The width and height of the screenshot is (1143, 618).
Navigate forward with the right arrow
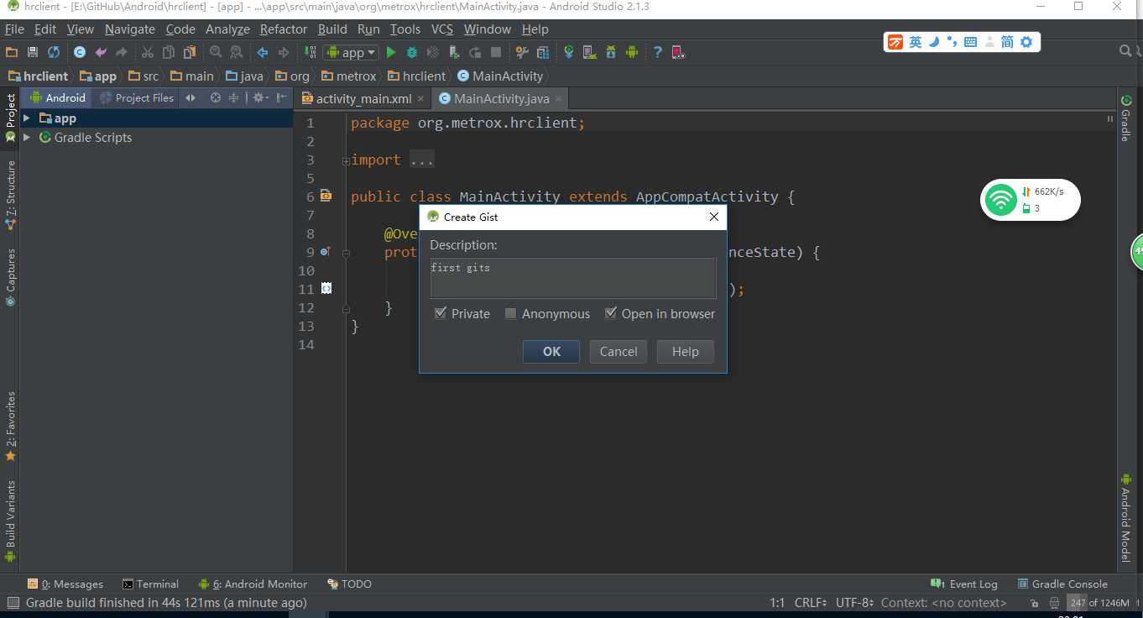click(x=284, y=52)
